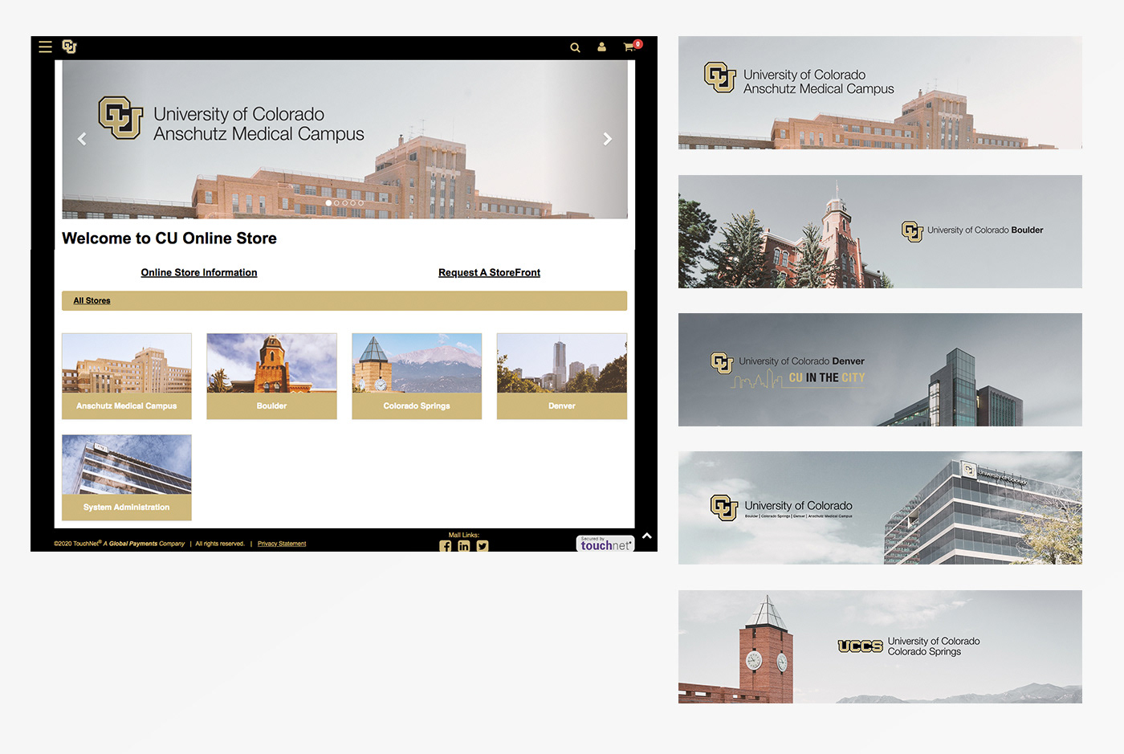Click the TouchNet copyright footer text
1124x754 pixels.
[x=119, y=544]
